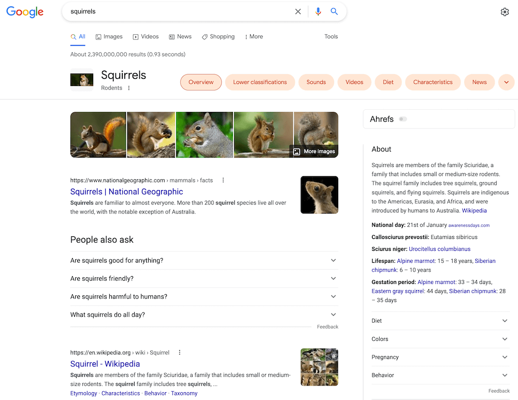The height and width of the screenshot is (400, 518).
Task: Switch to the Shopping tab
Action: [219, 37]
